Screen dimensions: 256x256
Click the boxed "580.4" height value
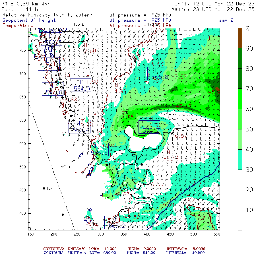click(81, 130)
